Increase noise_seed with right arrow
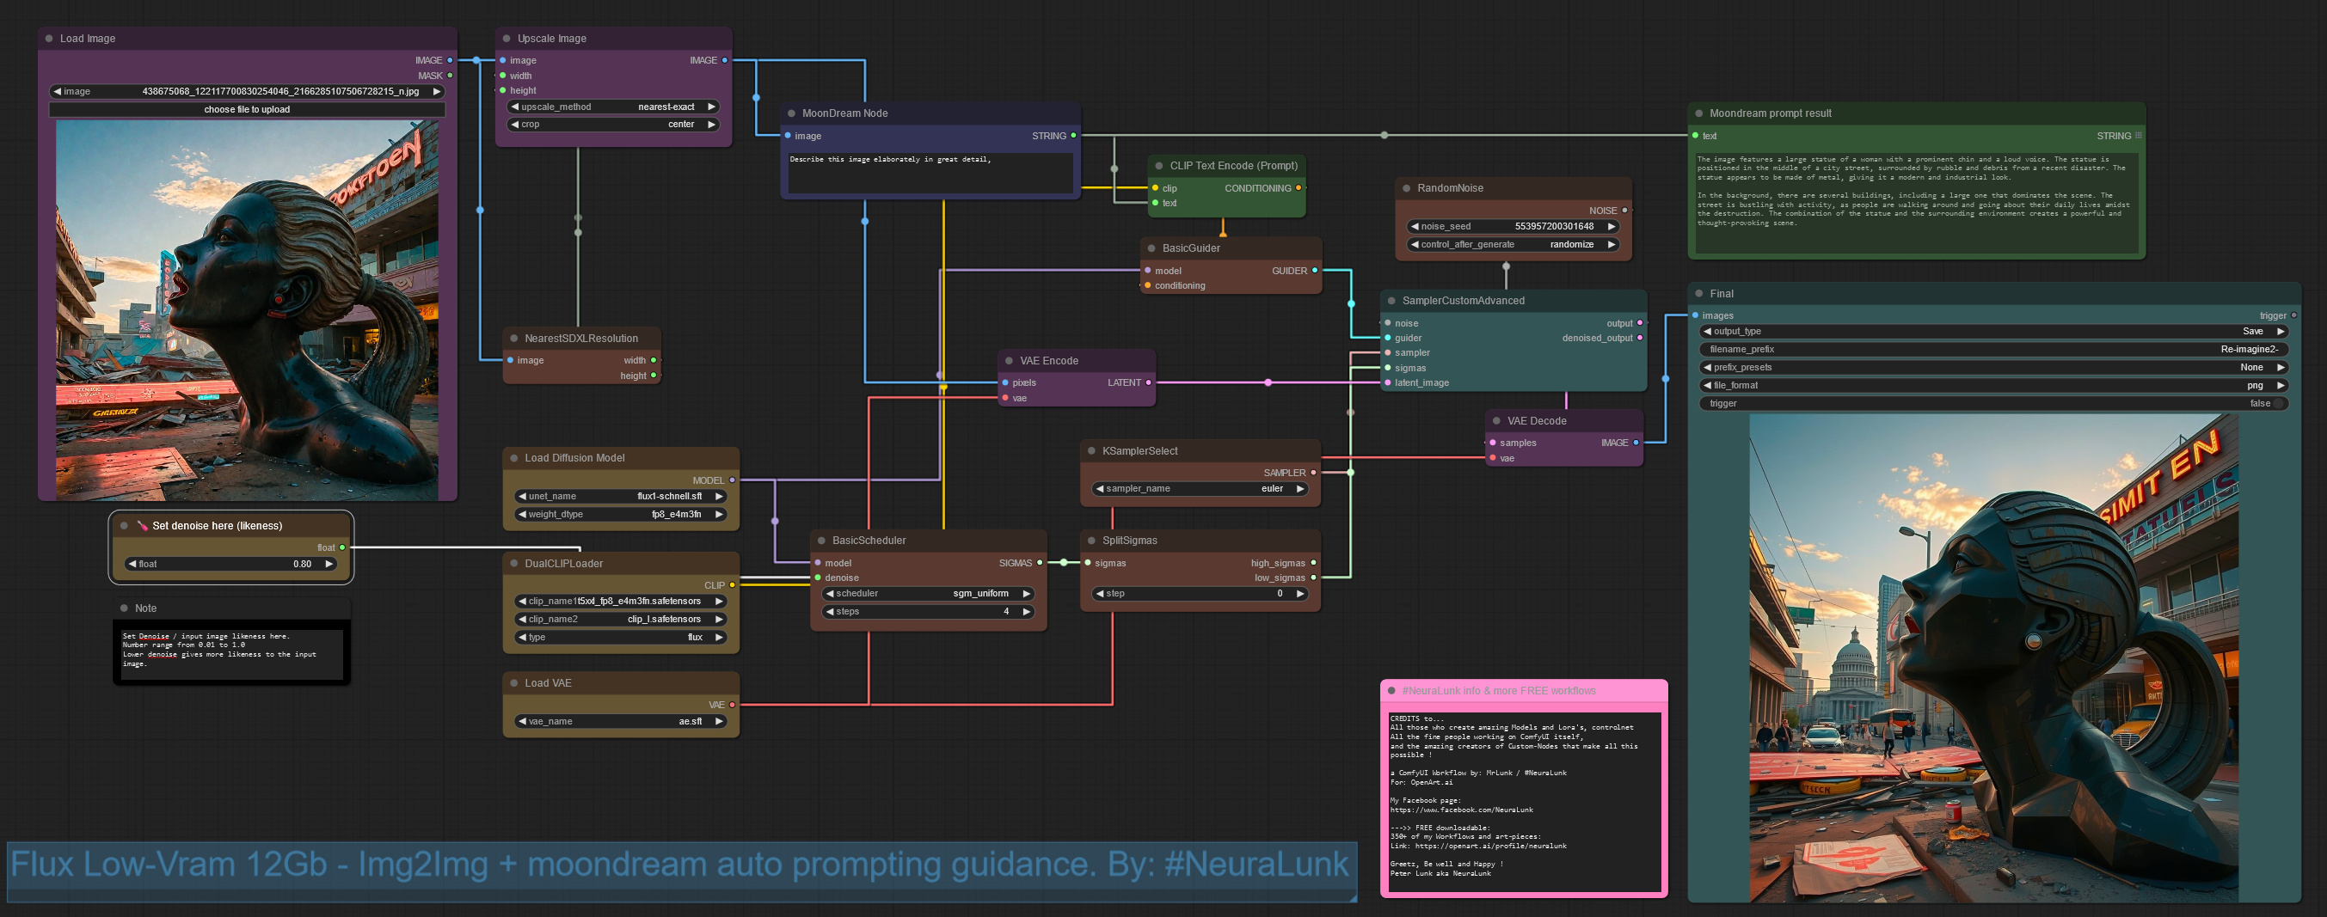2327x917 pixels. (1611, 227)
